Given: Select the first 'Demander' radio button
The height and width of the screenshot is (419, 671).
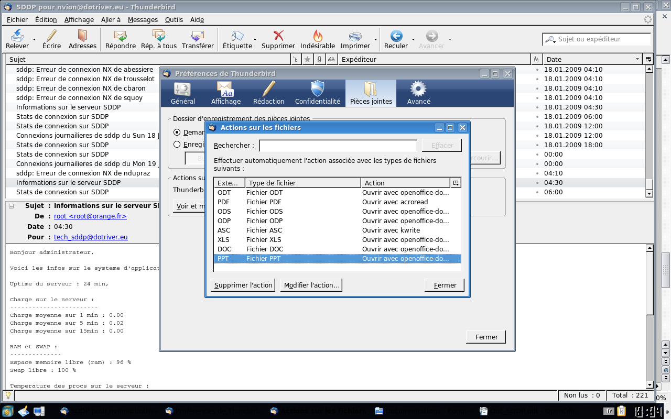Looking at the screenshot, I should click(177, 133).
